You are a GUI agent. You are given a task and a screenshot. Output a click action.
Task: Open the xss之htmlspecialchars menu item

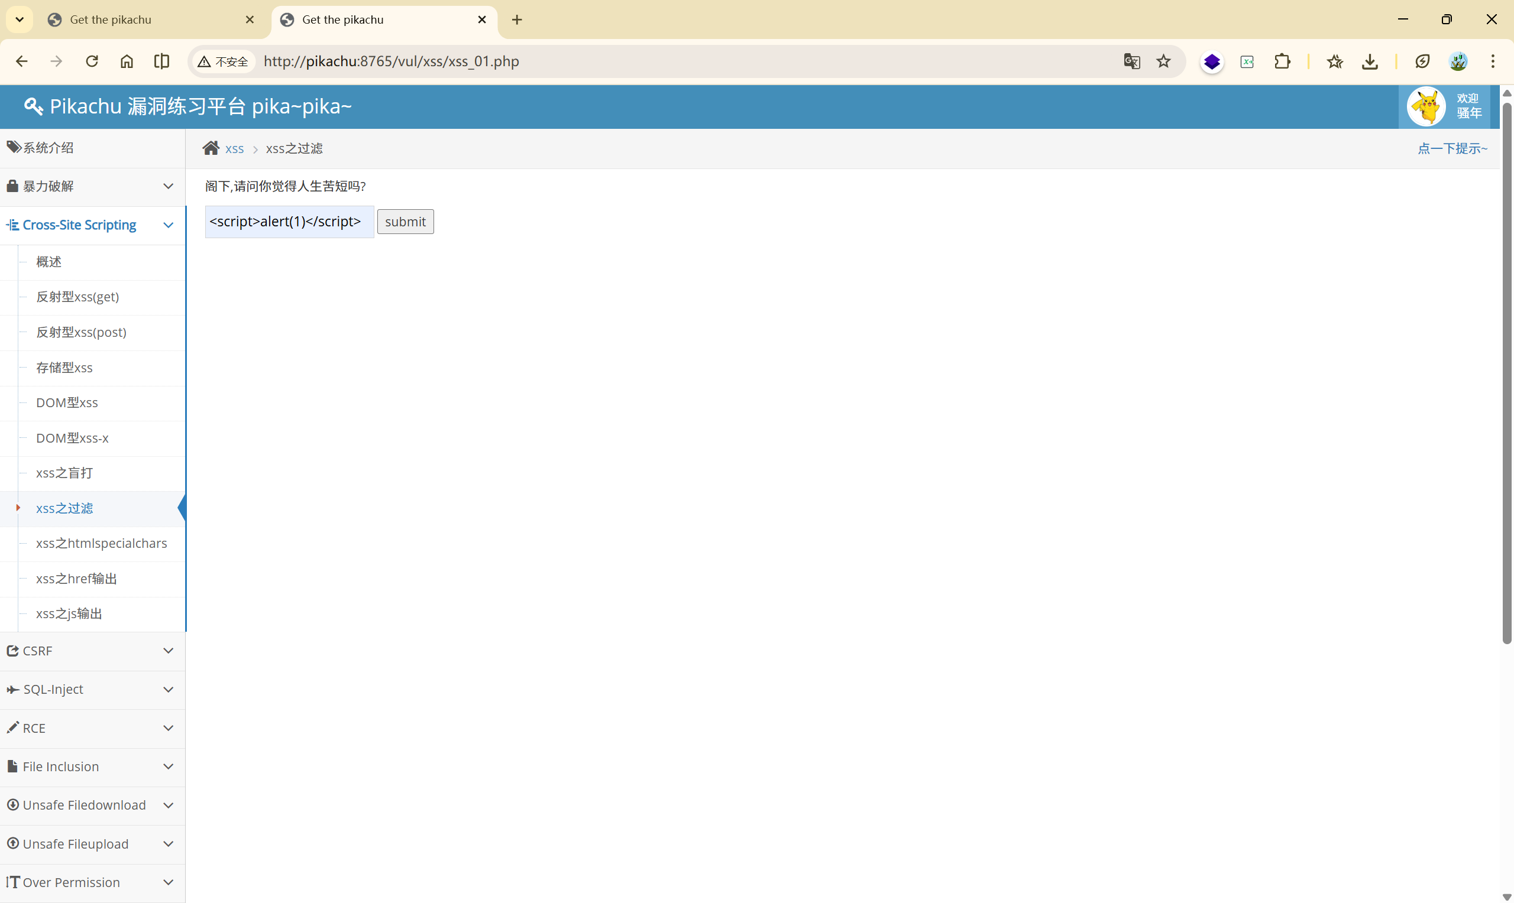(x=101, y=543)
